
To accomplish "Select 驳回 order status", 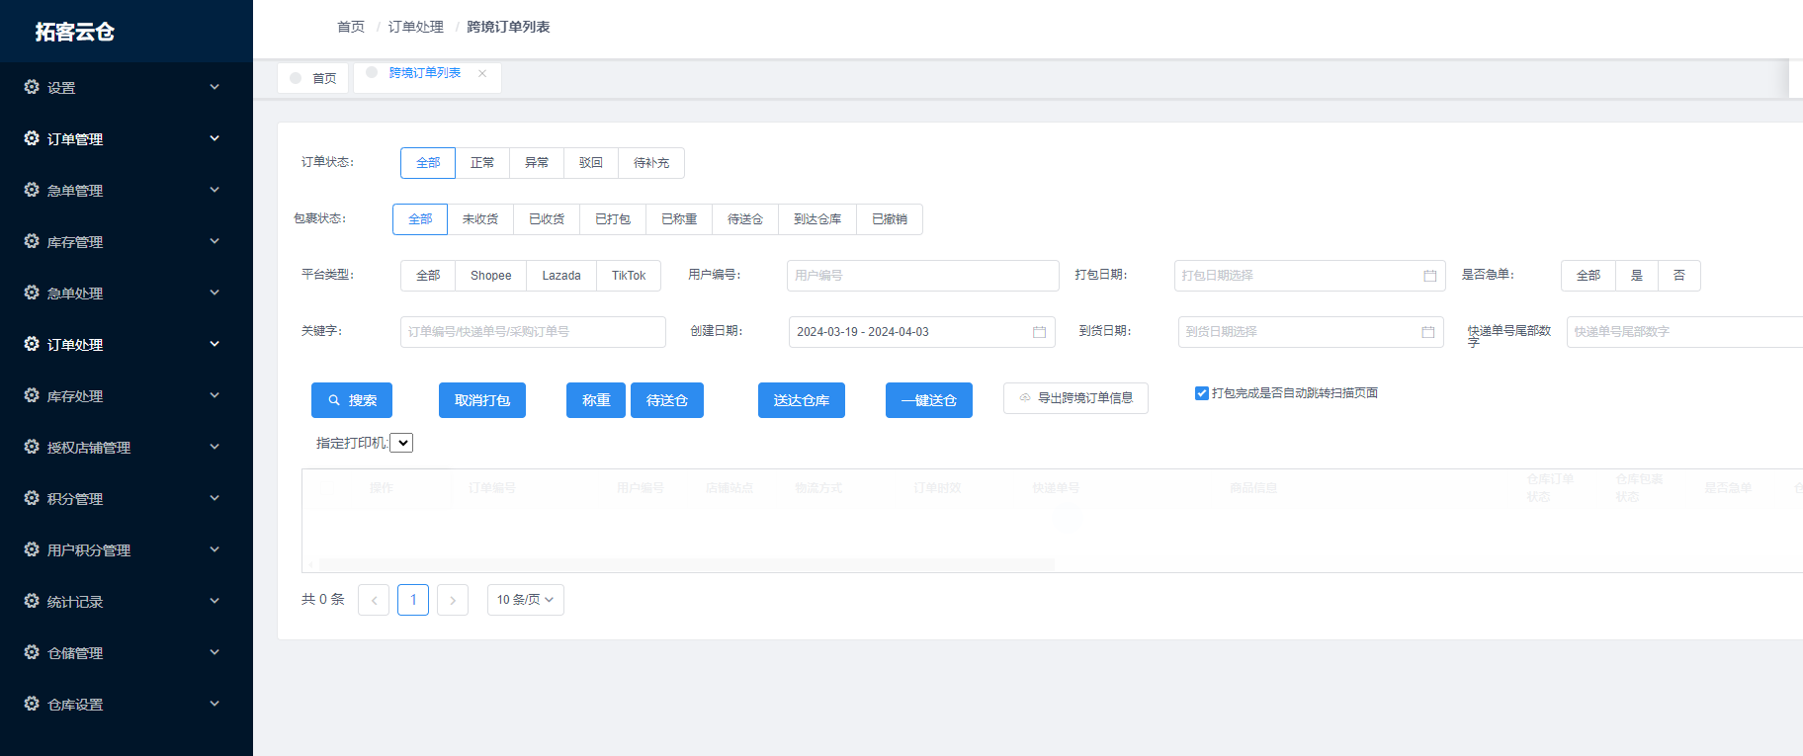I will [591, 163].
